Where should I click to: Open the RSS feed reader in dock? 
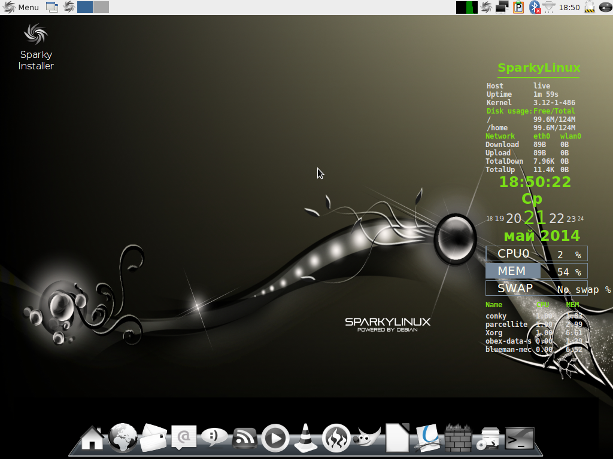click(x=245, y=438)
